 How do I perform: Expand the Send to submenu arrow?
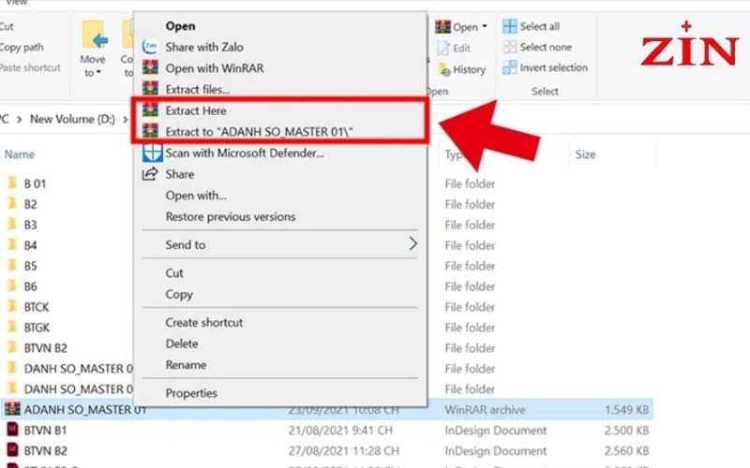(x=412, y=244)
